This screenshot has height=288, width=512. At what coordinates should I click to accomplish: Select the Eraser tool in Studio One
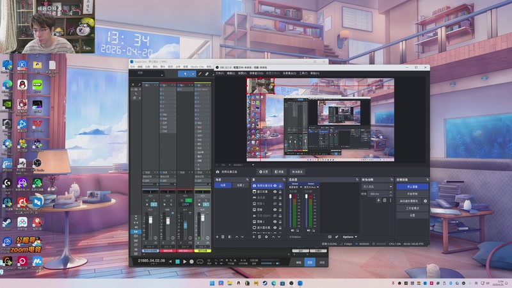(207, 74)
